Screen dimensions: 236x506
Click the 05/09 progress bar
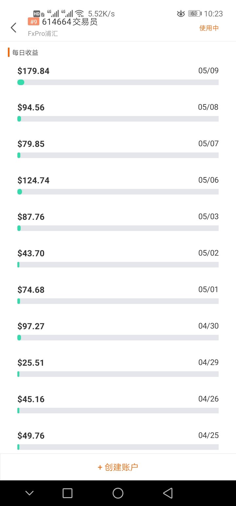pos(118,82)
